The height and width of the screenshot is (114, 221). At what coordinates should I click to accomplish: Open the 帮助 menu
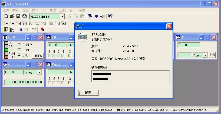(82, 10)
